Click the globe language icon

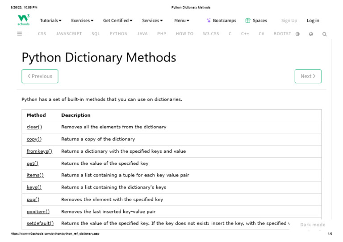coord(311,34)
